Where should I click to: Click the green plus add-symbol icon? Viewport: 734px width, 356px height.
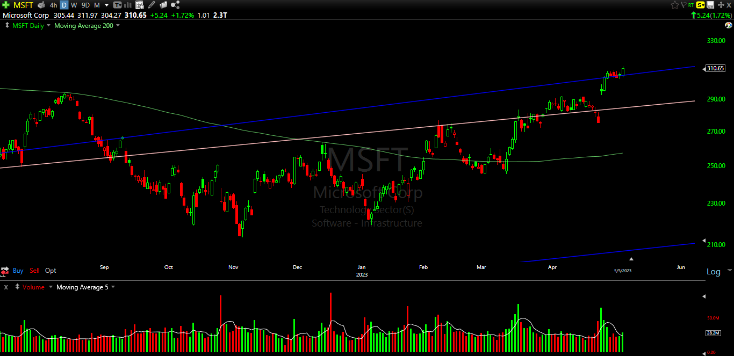(x=6, y=5)
